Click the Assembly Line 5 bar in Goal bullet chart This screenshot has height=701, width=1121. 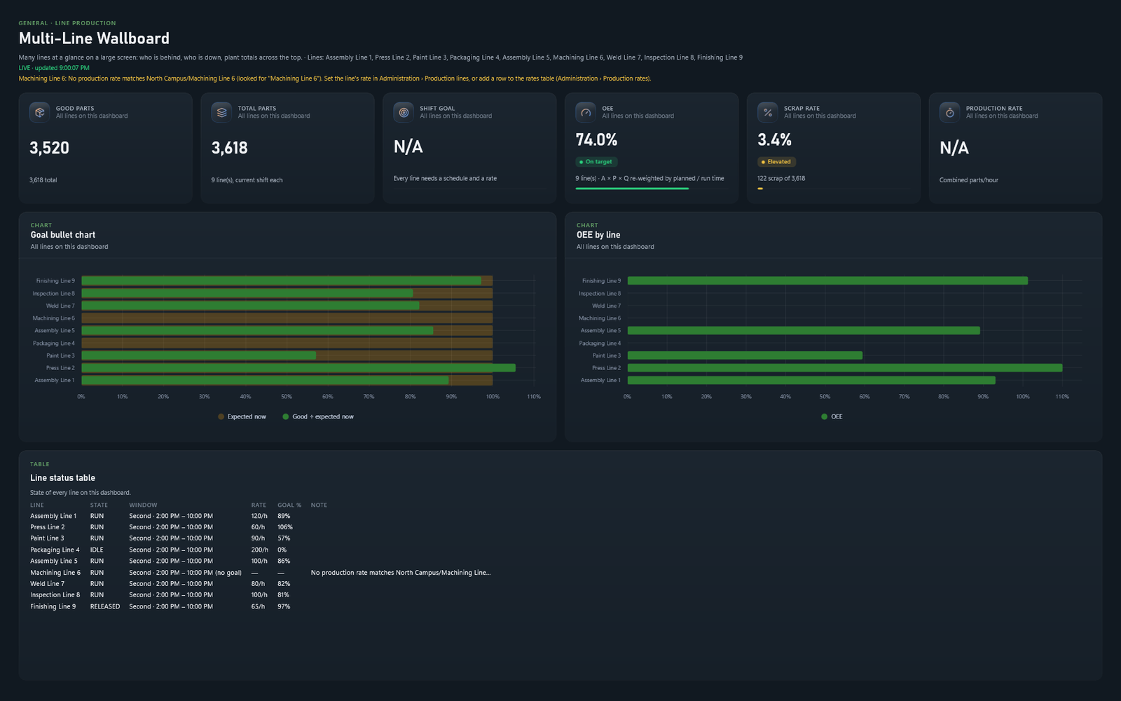click(x=257, y=331)
